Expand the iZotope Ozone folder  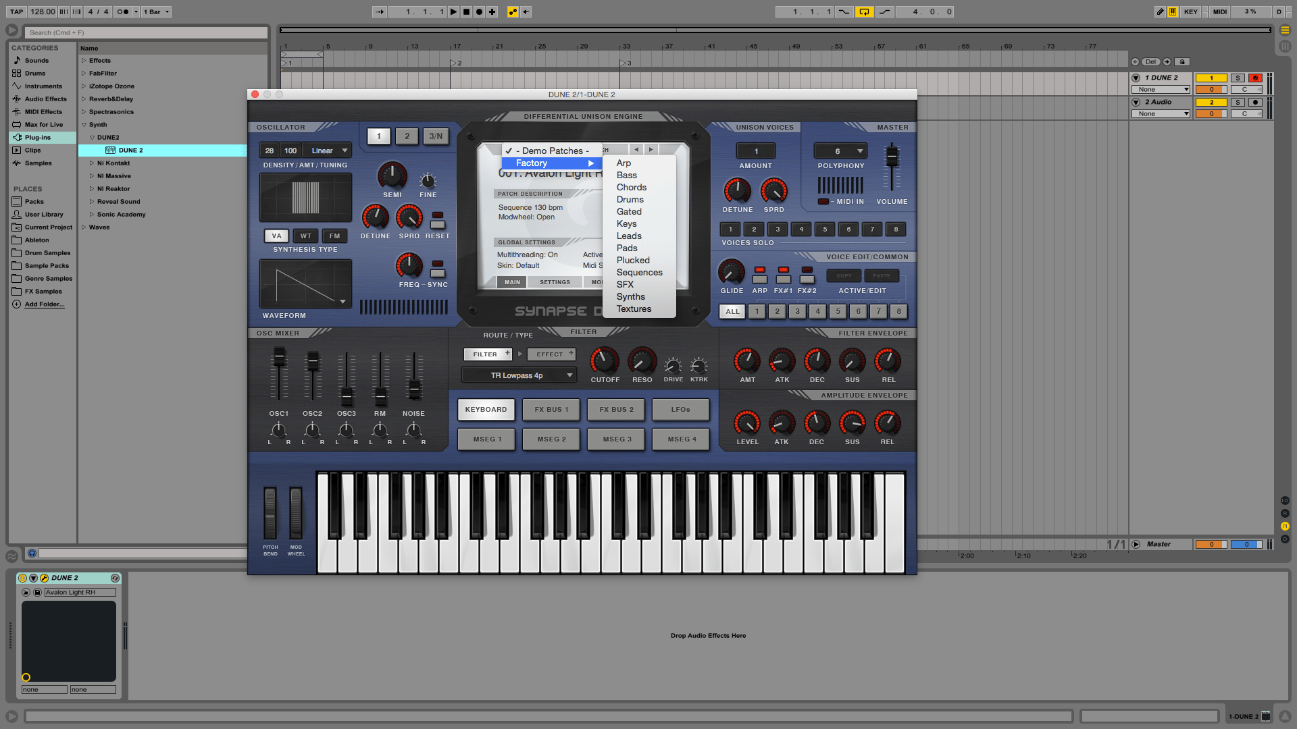[x=84, y=86]
